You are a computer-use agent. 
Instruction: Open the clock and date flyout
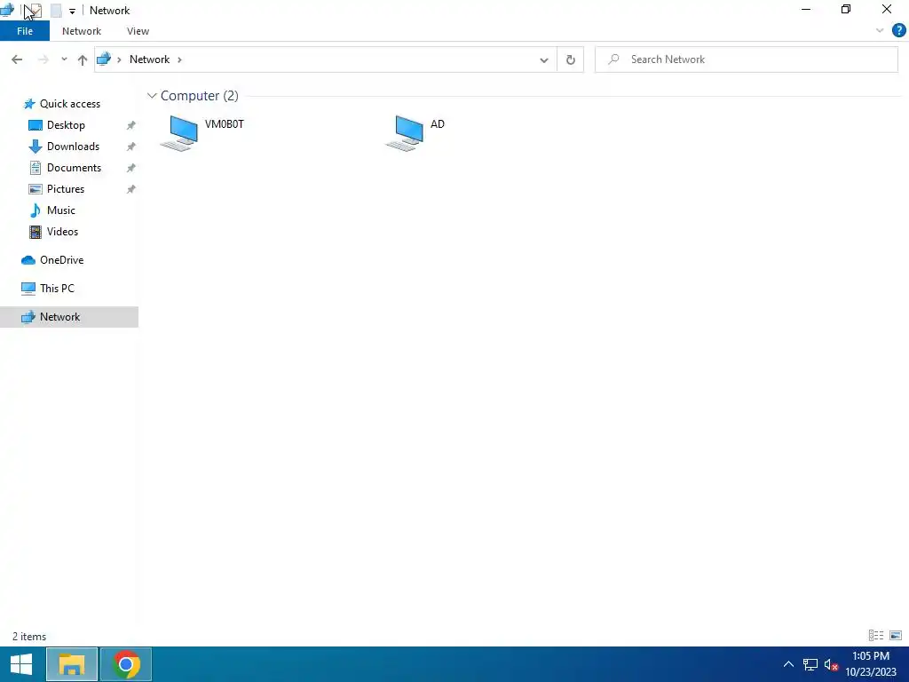[x=871, y=664]
